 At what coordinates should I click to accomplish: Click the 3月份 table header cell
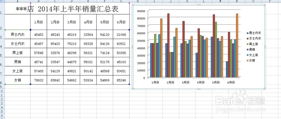tap(72, 22)
